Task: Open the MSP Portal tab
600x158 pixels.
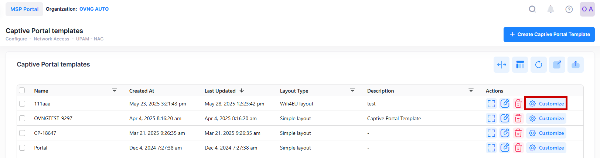Action: [24, 9]
